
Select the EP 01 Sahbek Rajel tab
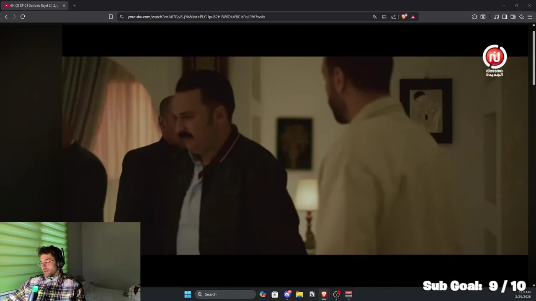35,5
